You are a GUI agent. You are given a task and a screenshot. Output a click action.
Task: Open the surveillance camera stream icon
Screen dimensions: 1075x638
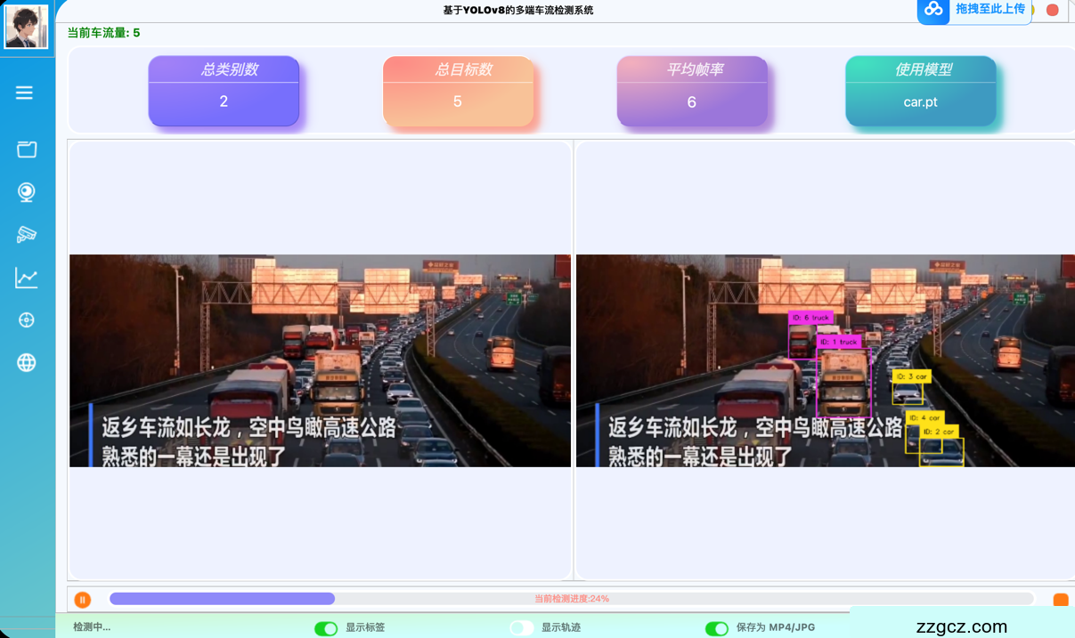click(27, 235)
